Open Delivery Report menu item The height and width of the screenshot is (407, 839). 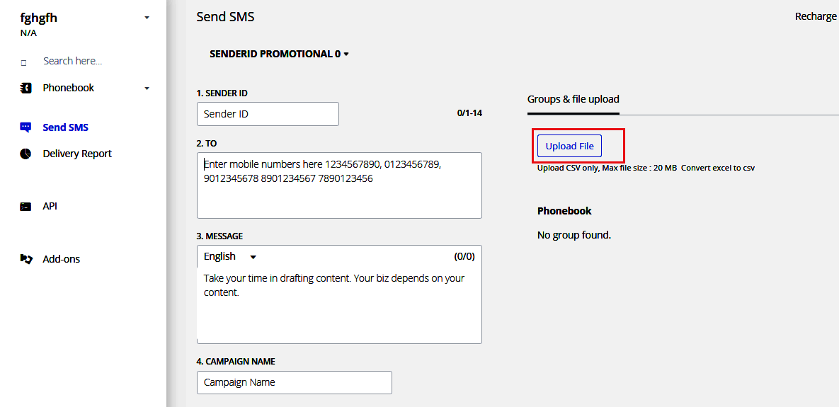point(77,154)
